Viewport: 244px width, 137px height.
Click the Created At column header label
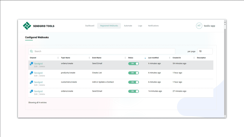[x=177, y=58]
